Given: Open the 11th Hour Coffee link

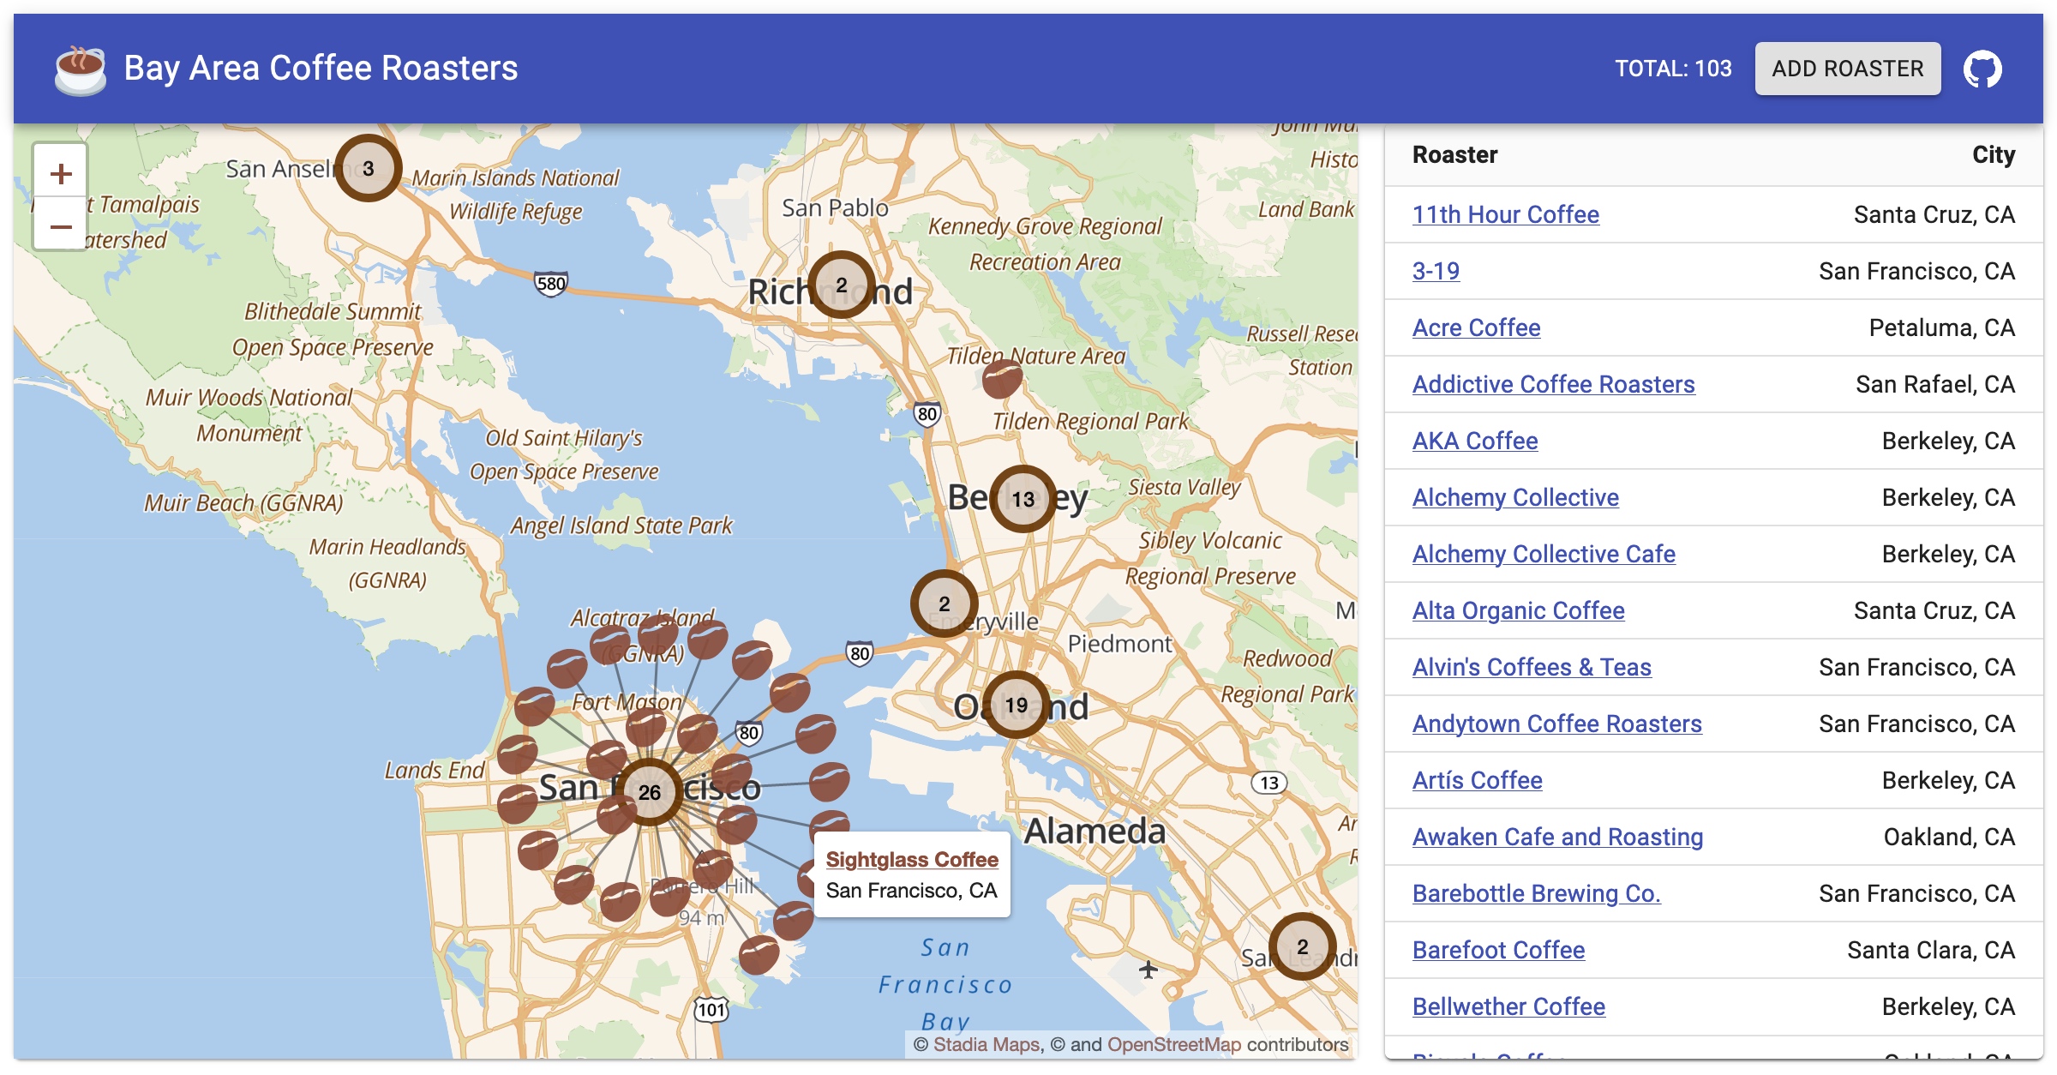Looking at the screenshot, I should coord(1506,214).
